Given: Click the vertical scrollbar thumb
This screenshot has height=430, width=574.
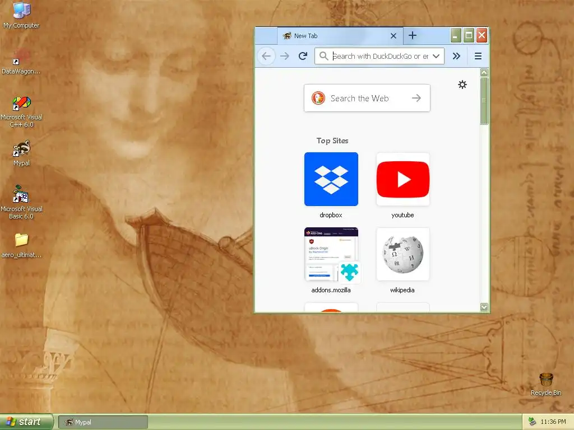Looking at the screenshot, I should [484, 101].
